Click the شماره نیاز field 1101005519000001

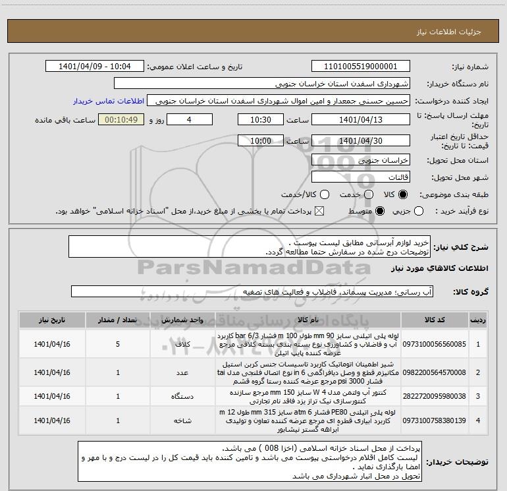[361, 67]
